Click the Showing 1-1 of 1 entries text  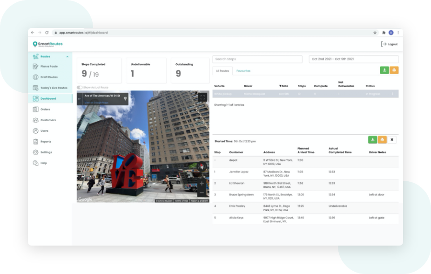[x=229, y=105]
